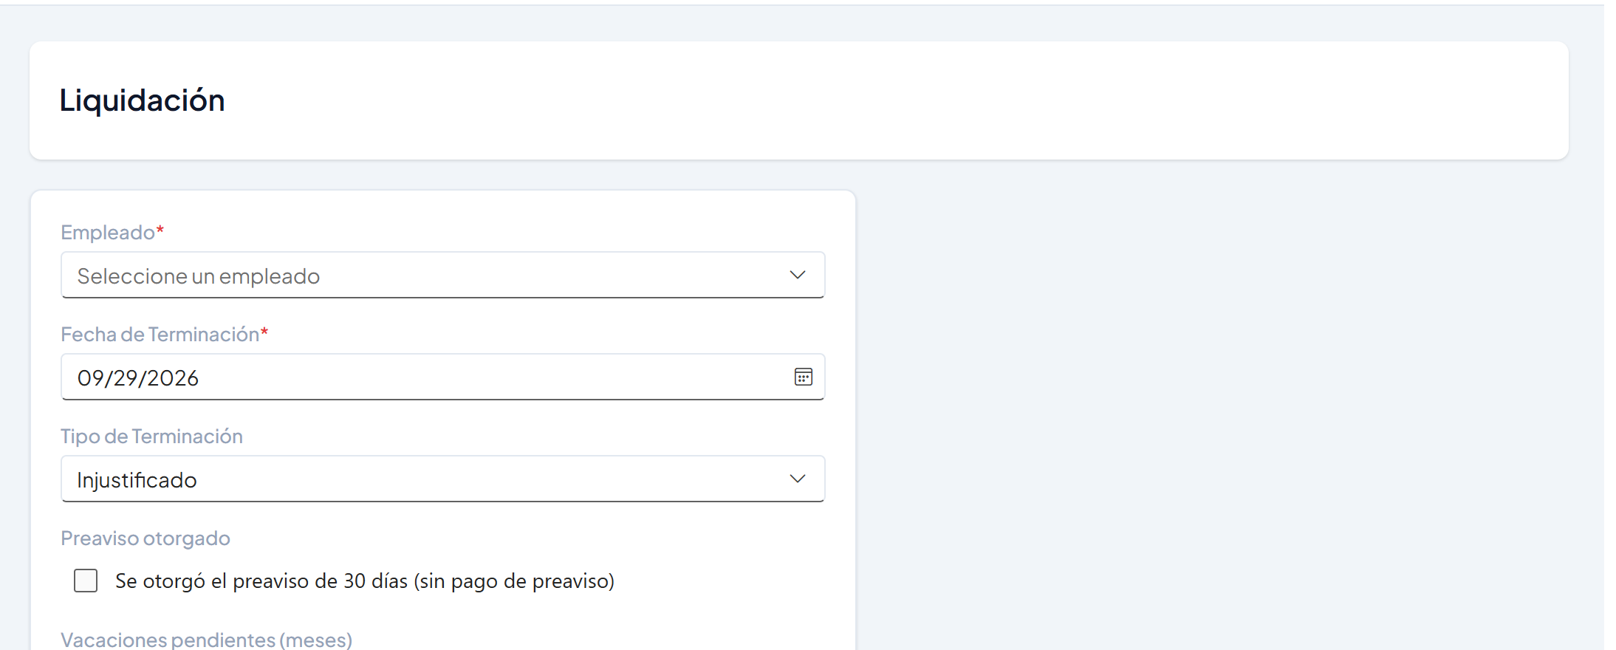1616x650 pixels.
Task: Check the 30-day preaviso checkbox
Action: (x=86, y=581)
